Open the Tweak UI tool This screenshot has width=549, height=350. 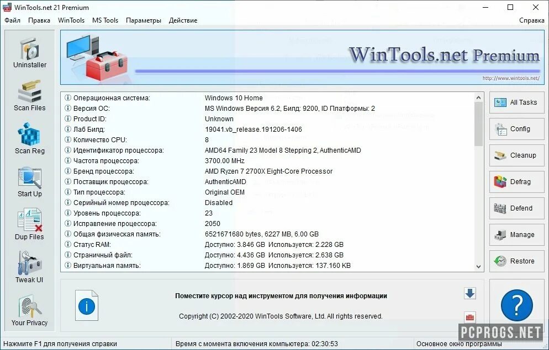click(x=30, y=268)
